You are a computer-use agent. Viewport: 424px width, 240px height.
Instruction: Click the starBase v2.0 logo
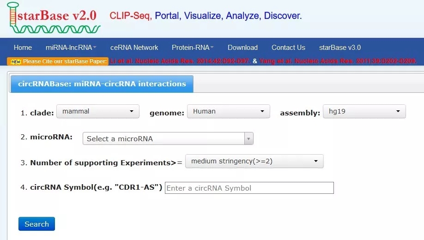point(53,18)
